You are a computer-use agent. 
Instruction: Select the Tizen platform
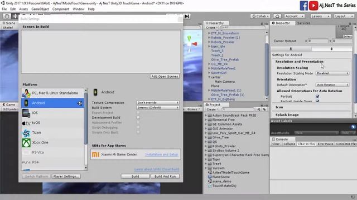[x=52, y=133]
